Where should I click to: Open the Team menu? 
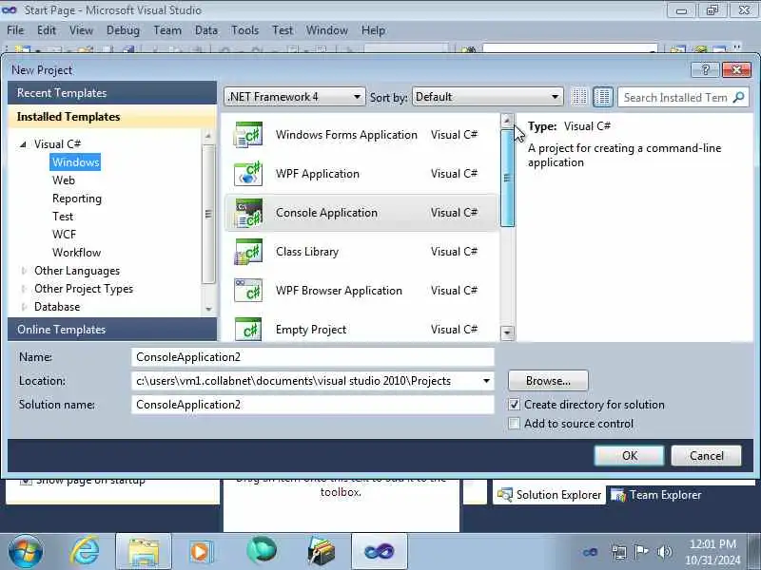pyautogui.click(x=167, y=30)
